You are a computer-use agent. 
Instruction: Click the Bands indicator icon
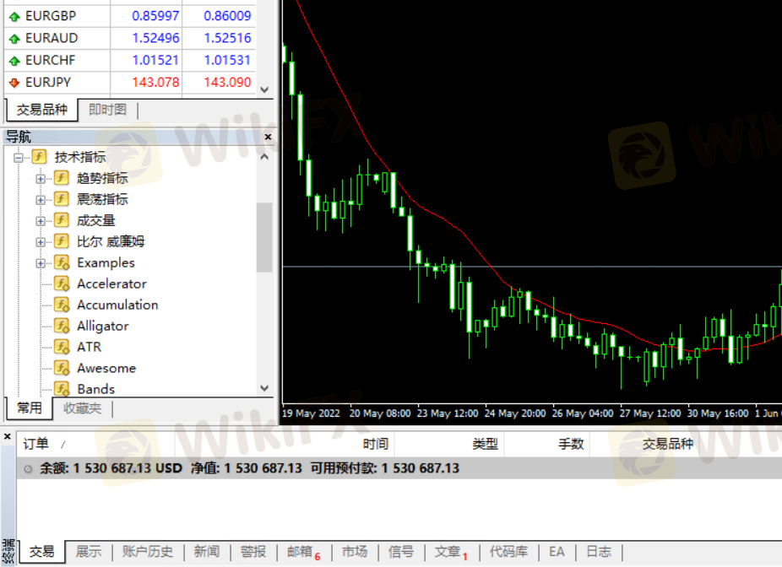[62, 389]
